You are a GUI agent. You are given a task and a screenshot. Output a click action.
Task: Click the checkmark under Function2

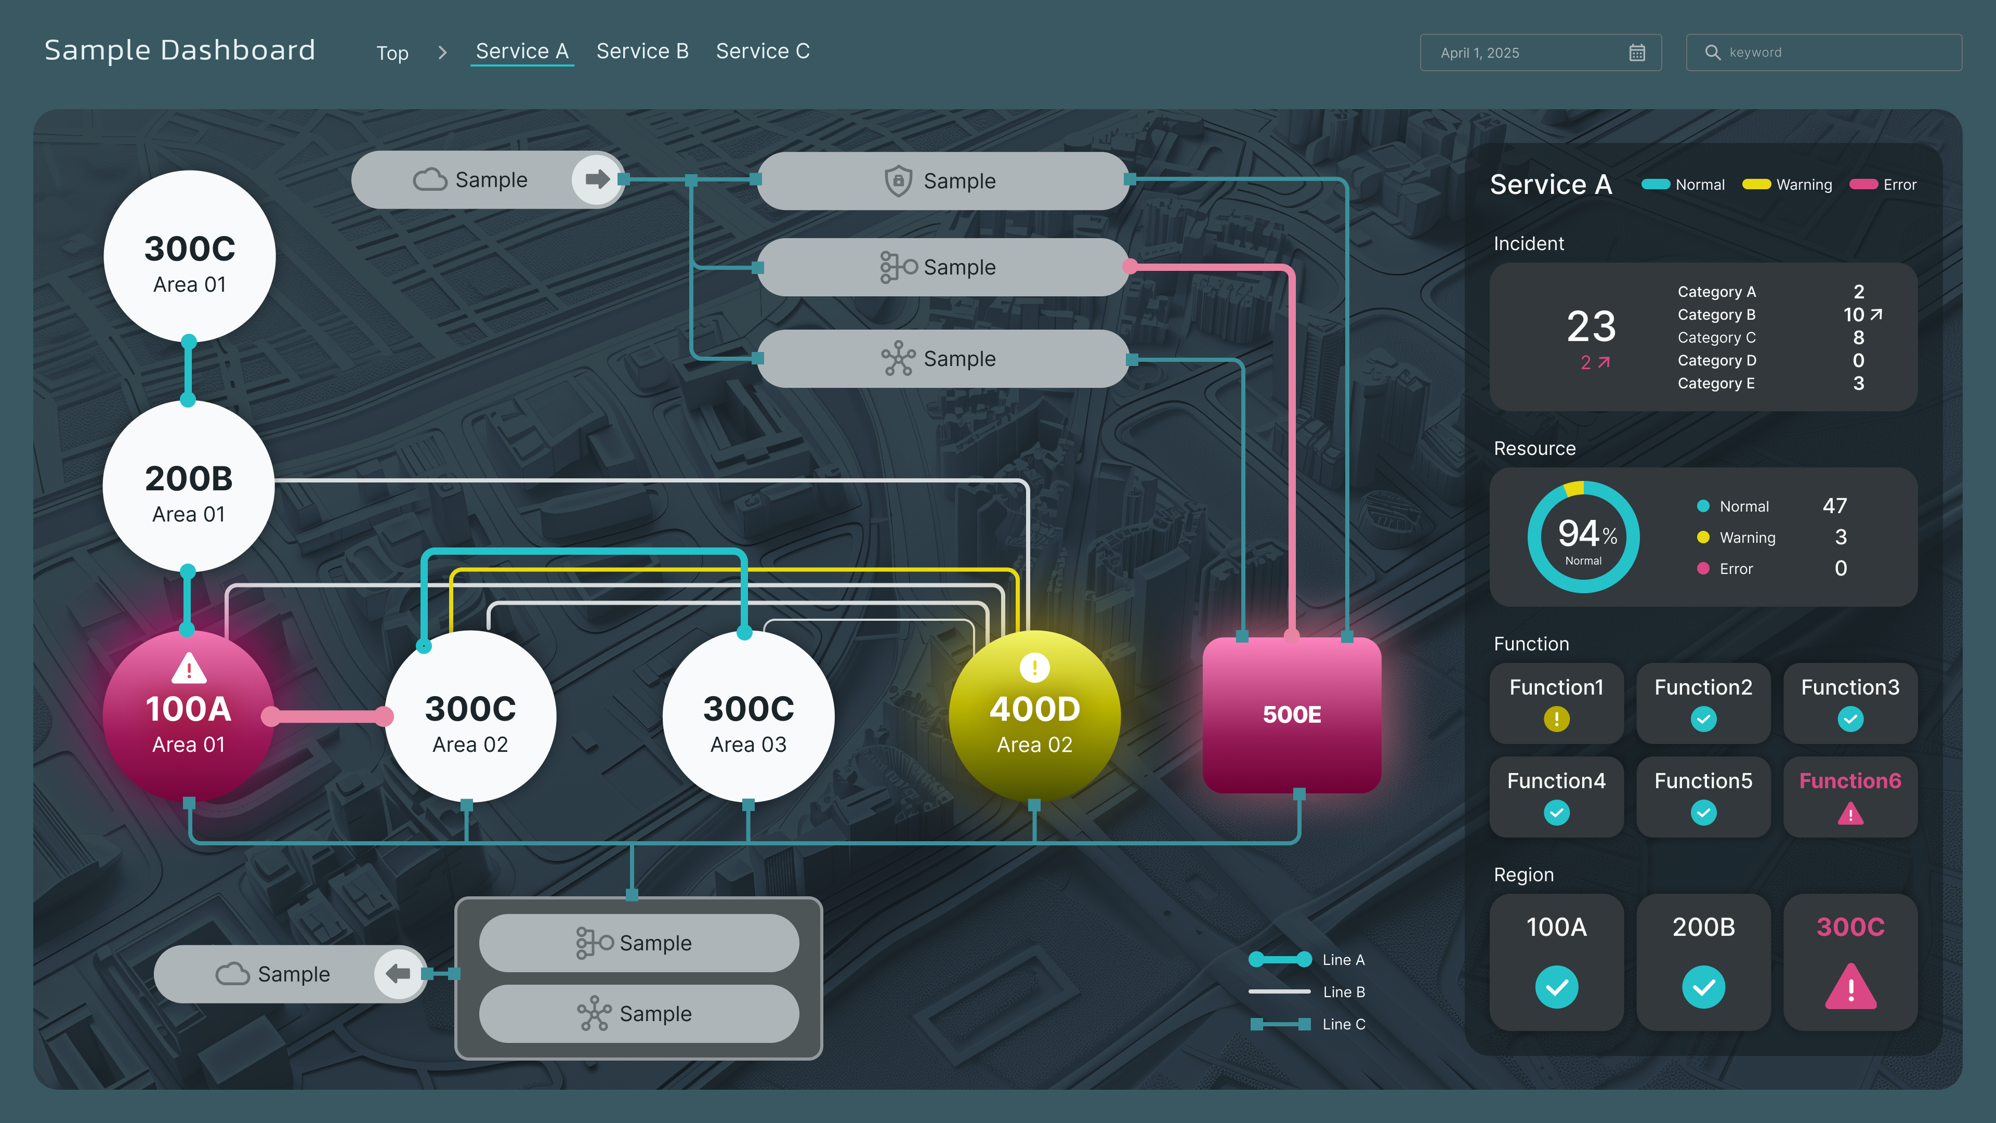1703,719
